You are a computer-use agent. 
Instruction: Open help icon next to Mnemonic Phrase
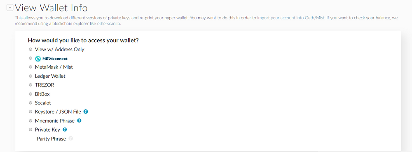coord(79,121)
